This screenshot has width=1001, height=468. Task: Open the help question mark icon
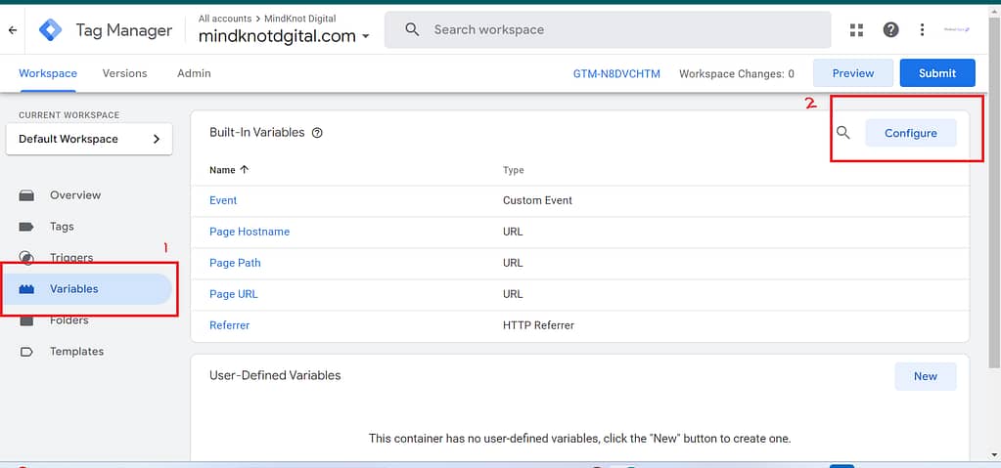[x=890, y=30]
